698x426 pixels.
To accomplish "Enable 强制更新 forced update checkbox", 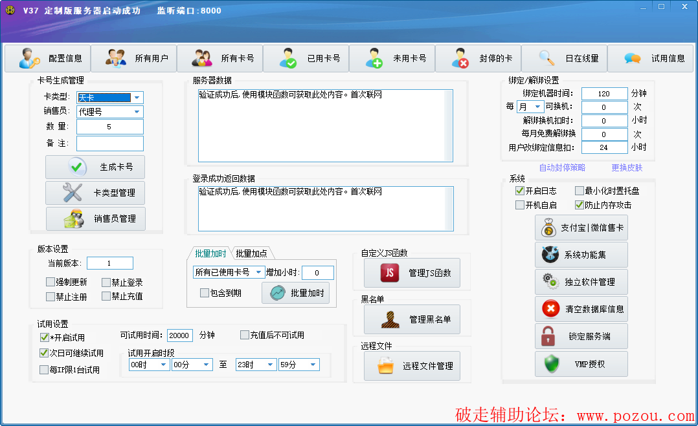I will point(51,282).
